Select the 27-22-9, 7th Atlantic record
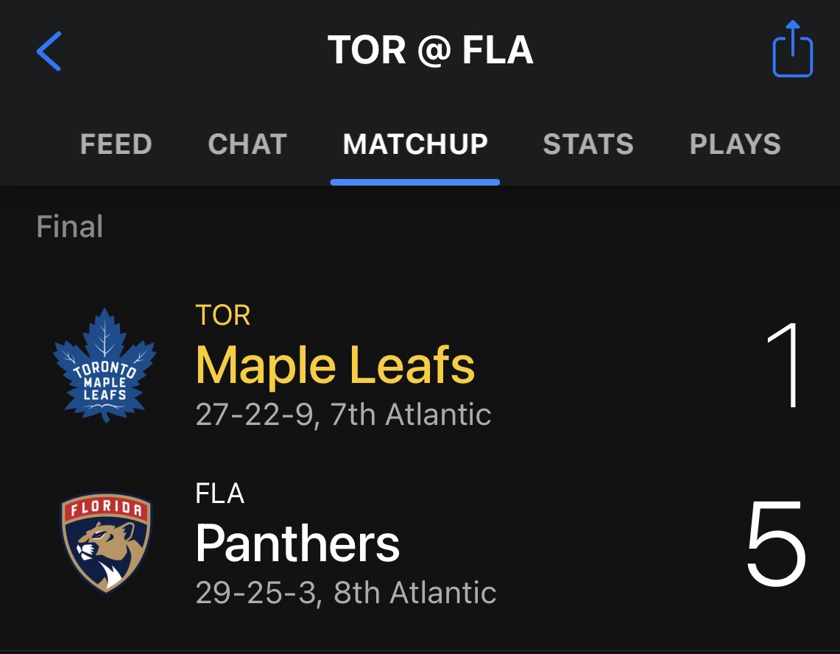This screenshot has height=654, width=840. click(343, 414)
